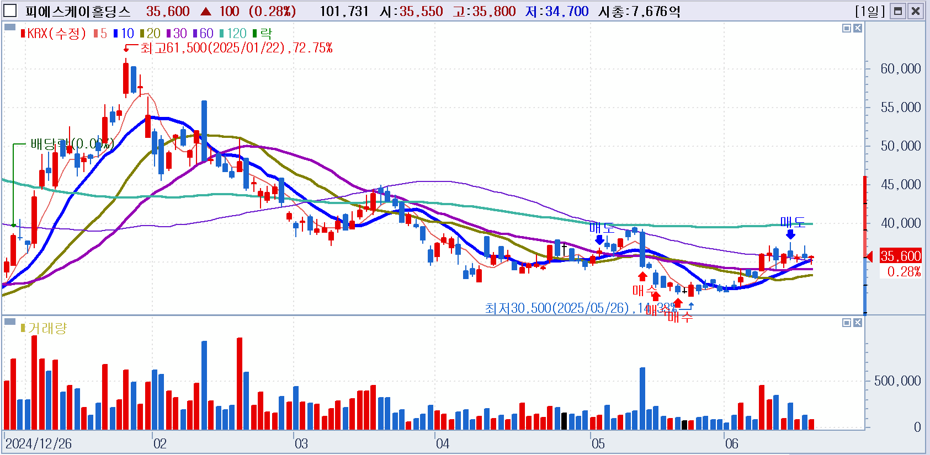Close the volume chart panel

[x=858, y=323]
